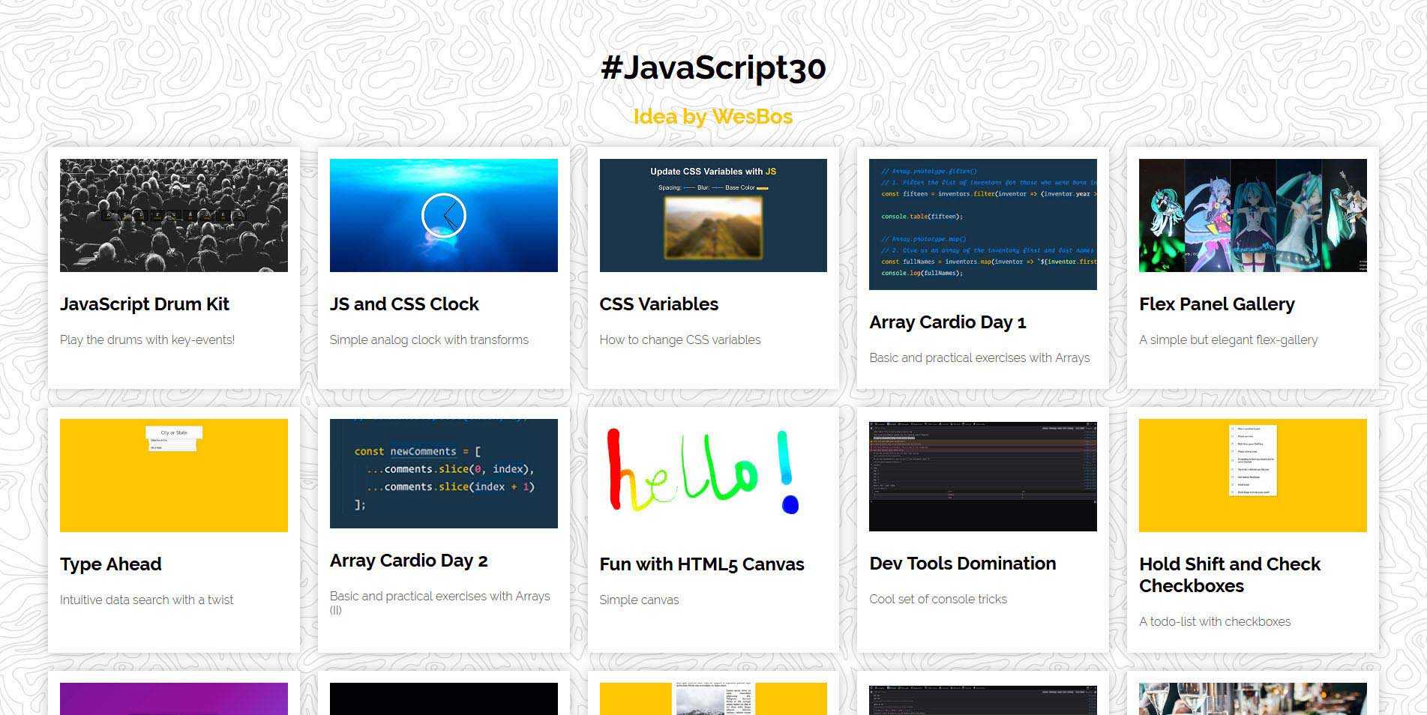Click the Type Ahead title
This screenshot has height=715, width=1427.
pos(111,564)
